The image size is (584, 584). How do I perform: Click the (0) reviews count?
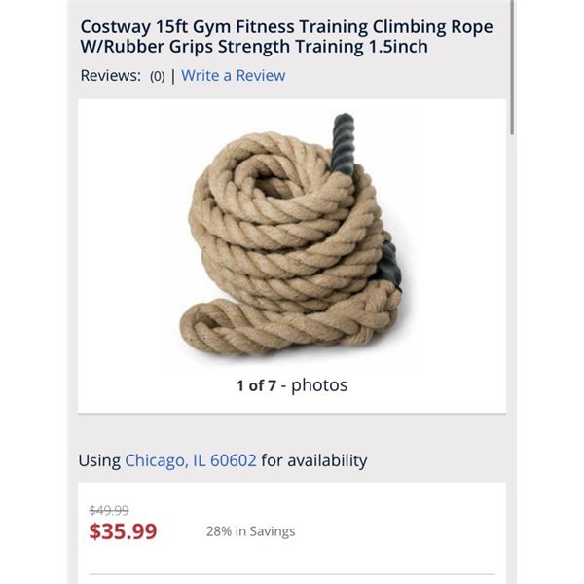157,76
